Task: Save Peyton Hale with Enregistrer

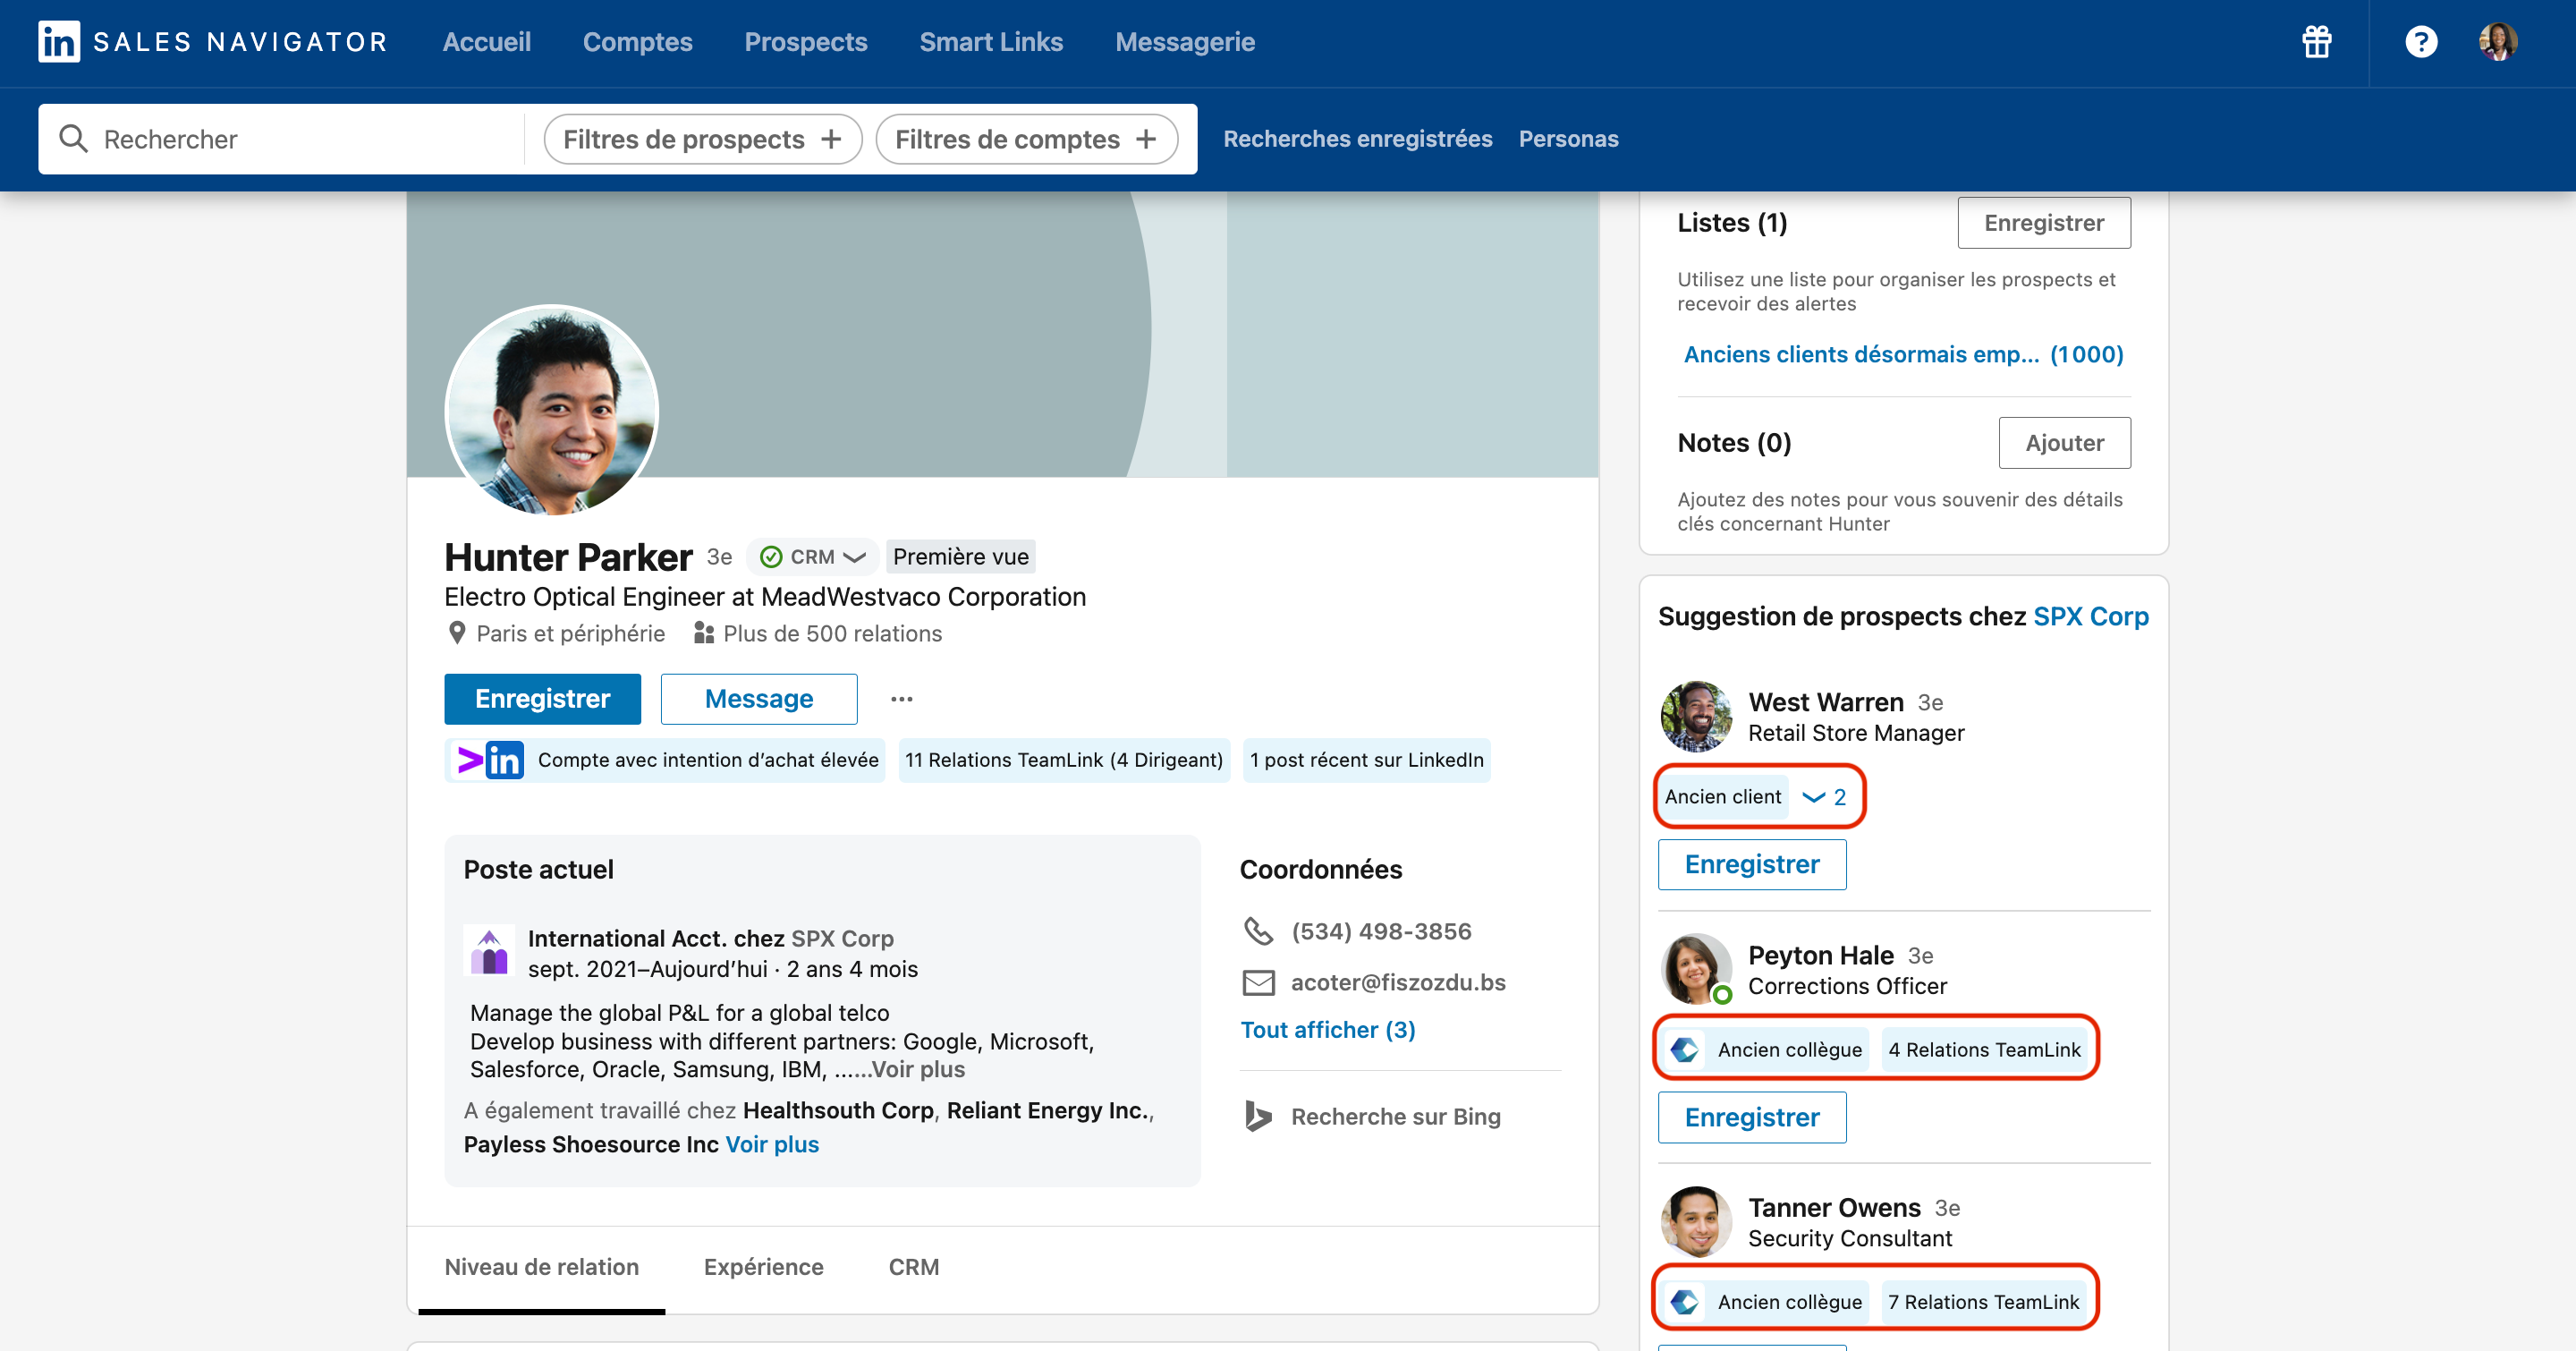Action: [1752, 1117]
